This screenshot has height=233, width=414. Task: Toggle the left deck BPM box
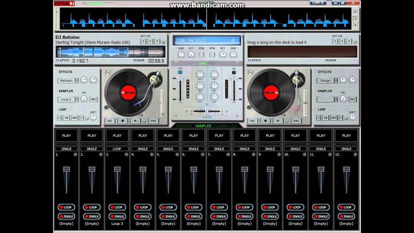coord(201,54)
